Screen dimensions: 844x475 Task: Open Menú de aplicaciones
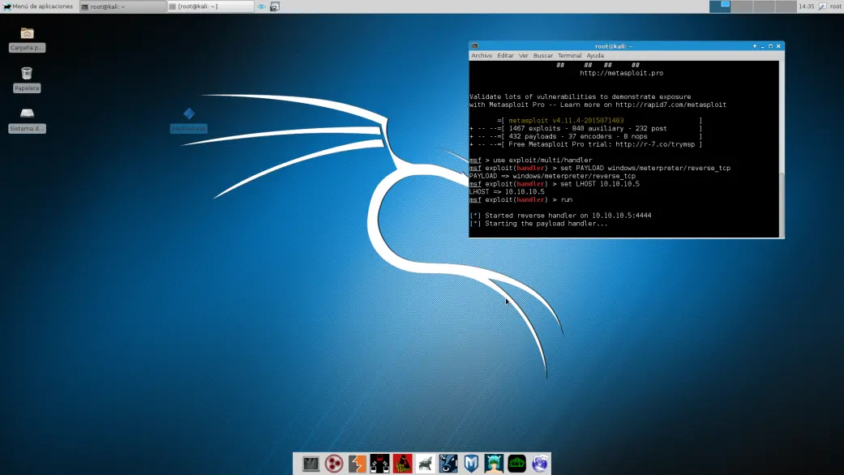coord(37,6)
